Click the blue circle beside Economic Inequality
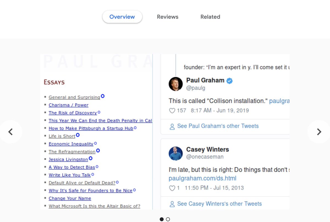Image resolution: width=330 pixels, height=222 pixels. click(95, 143)
